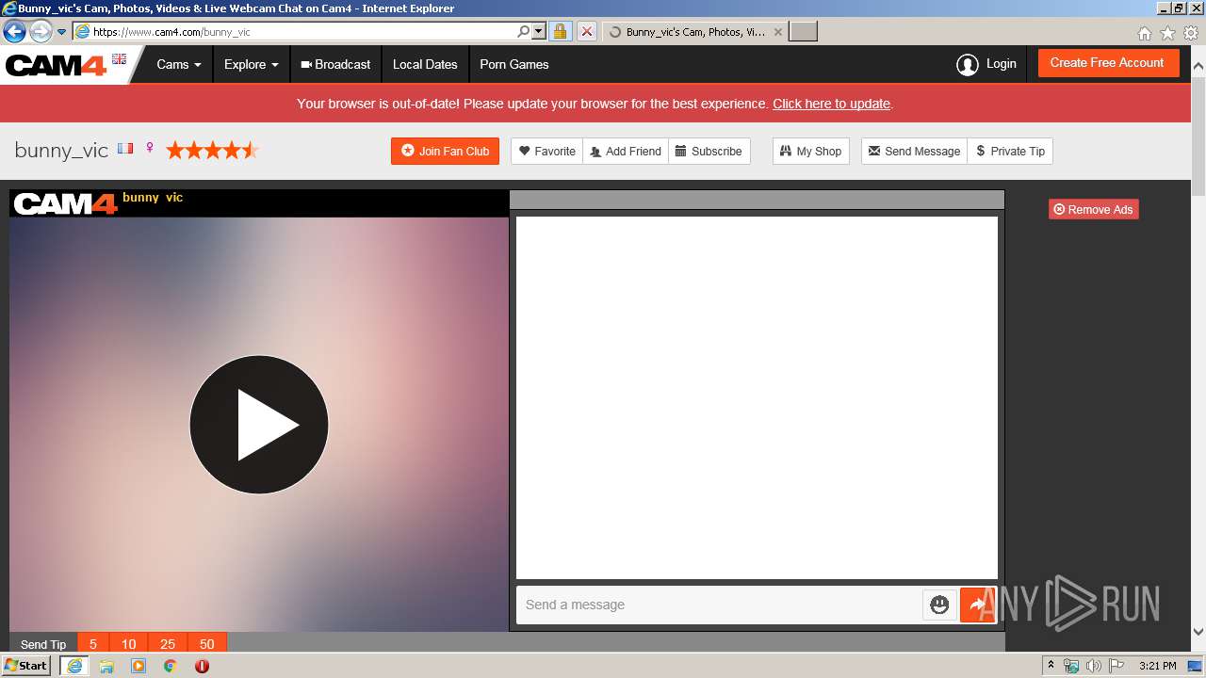The height and width of the screenshot is (678, 1206).
Task: Close the Bunny_vic's Cam tab
Action: click(x=777, y=32)
